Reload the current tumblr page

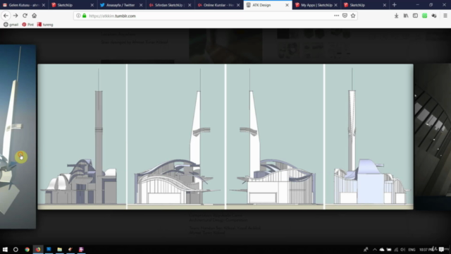[x=25, y=16]
